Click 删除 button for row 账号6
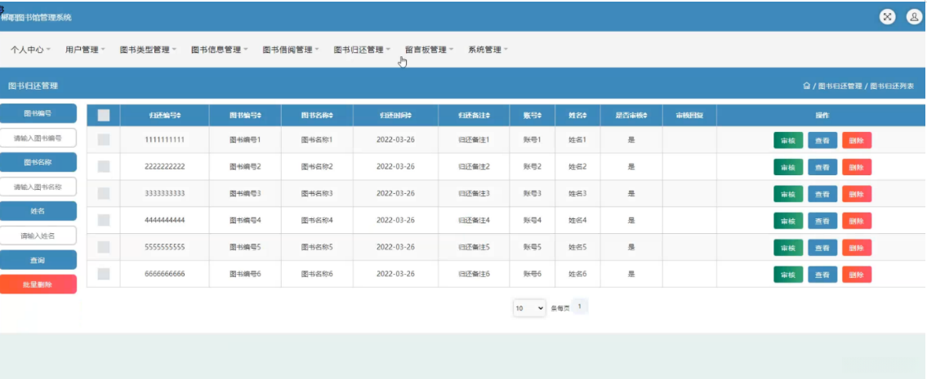Viewport: 927px width, 379px height. point(857,275)
